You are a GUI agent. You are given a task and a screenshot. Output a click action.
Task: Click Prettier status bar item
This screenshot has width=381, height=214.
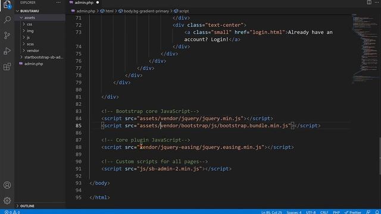click(353, 212)
